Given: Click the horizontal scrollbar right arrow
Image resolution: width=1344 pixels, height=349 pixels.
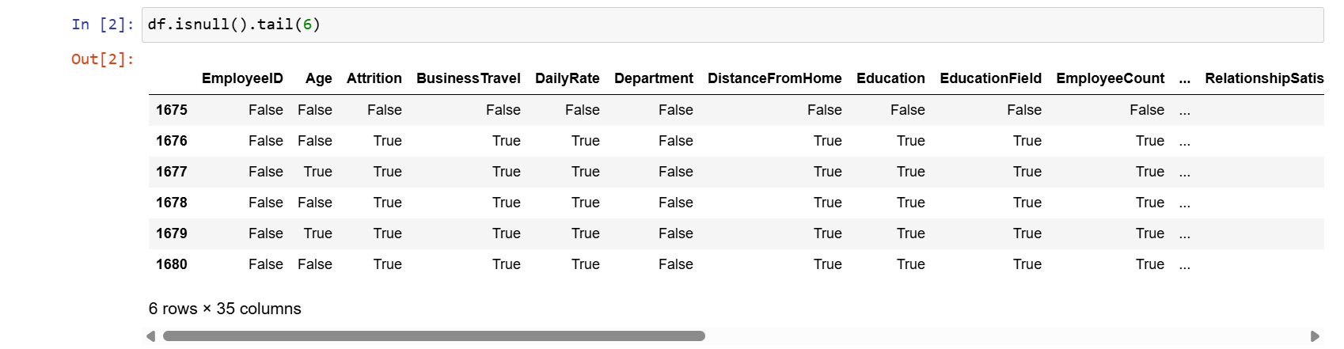Looking at the screenshot, I should point(1315,336).
